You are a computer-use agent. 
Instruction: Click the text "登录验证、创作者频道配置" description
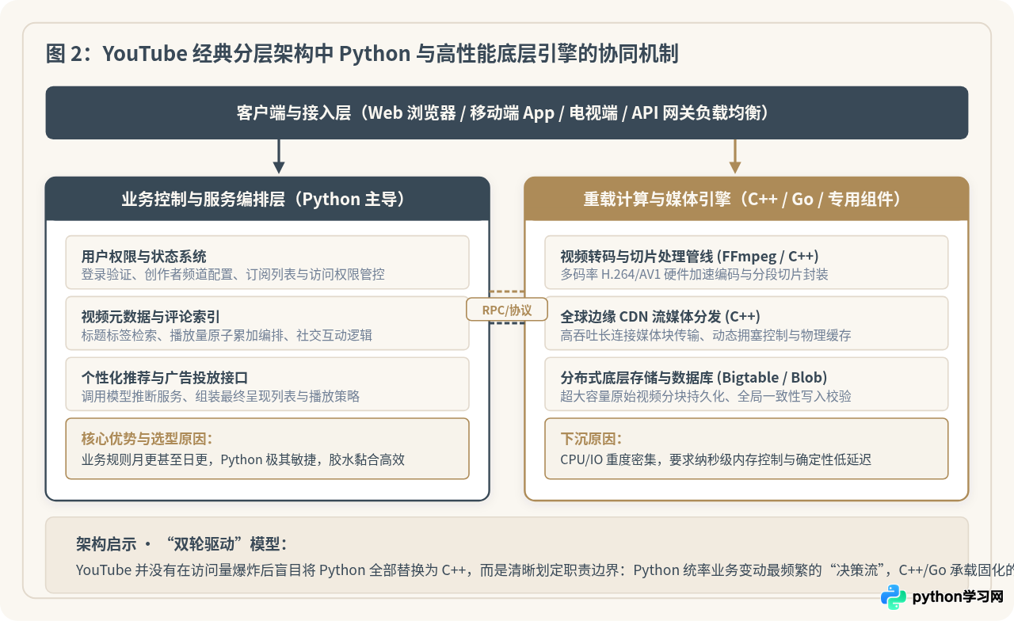click(233, 275)
